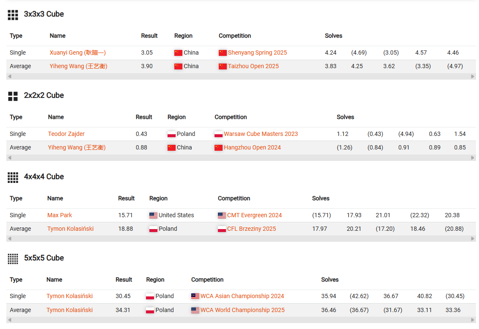479x329 pixels.
Task: Click China flag beside Shenyang Spring 2025
Action: tap(223, 53)
